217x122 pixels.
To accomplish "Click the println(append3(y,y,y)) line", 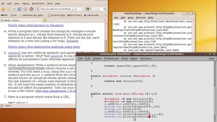I will tap(134, 114).
